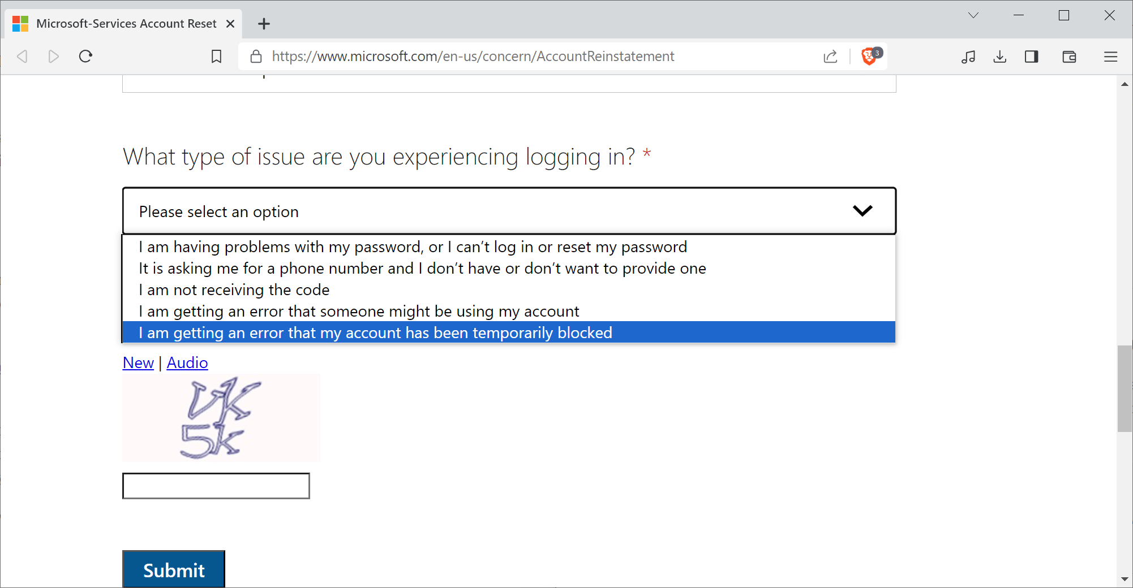1133x588 pixels.
Task: Bookmark this page with the star icon
Action: 216,56
